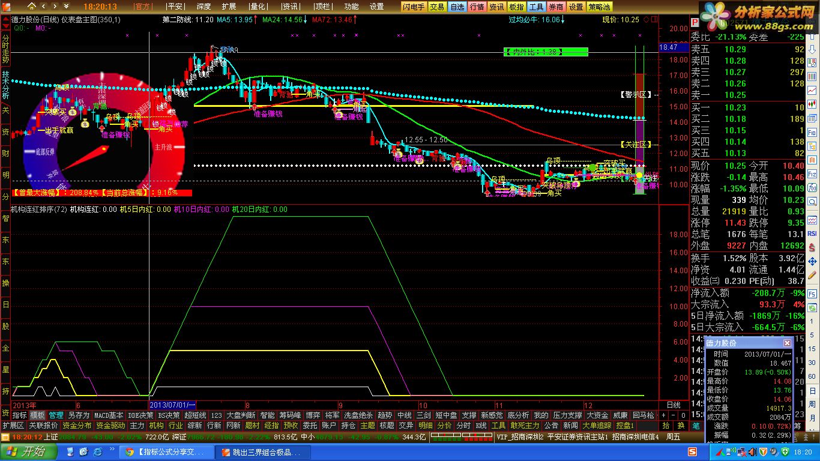Click the 资金分布 bottom tab
Image resolution: width=820 pixels, height=461 pixels.
click(77, 425)
